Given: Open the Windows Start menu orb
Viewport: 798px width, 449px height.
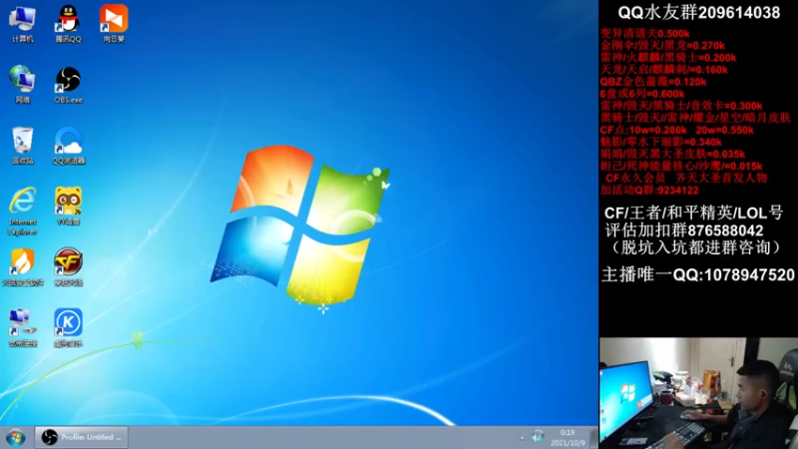Looking at the screenshot, I should click(15, 438).
